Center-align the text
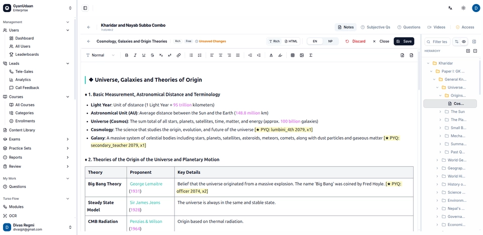 click(220, 55)
